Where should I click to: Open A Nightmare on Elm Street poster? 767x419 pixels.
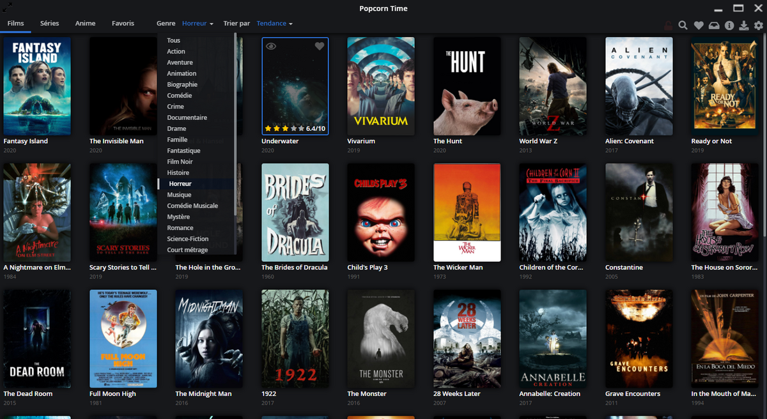click(37, 213)
